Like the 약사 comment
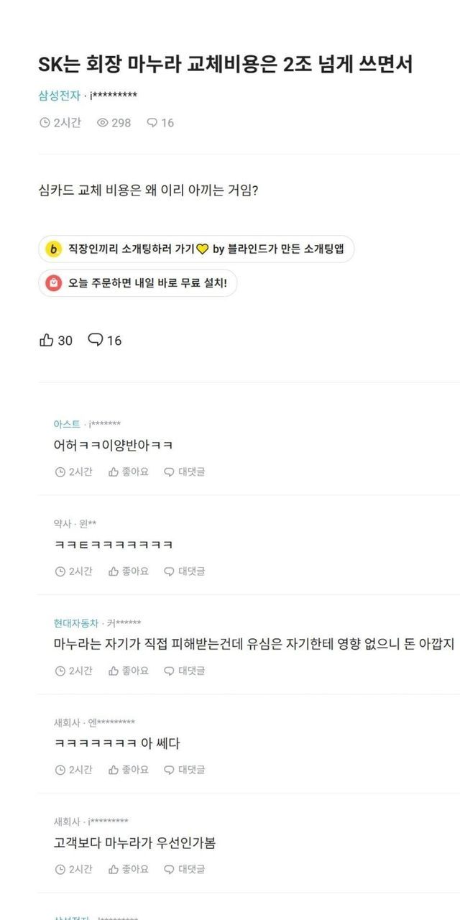Viewport: 460px width, 920px height. pyautogui.click(x=129, y=571)
